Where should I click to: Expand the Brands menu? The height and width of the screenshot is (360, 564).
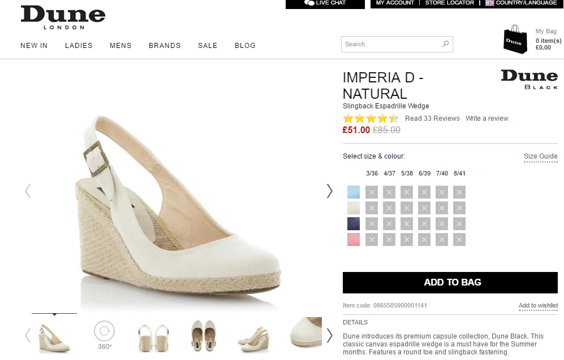[165, 46]
